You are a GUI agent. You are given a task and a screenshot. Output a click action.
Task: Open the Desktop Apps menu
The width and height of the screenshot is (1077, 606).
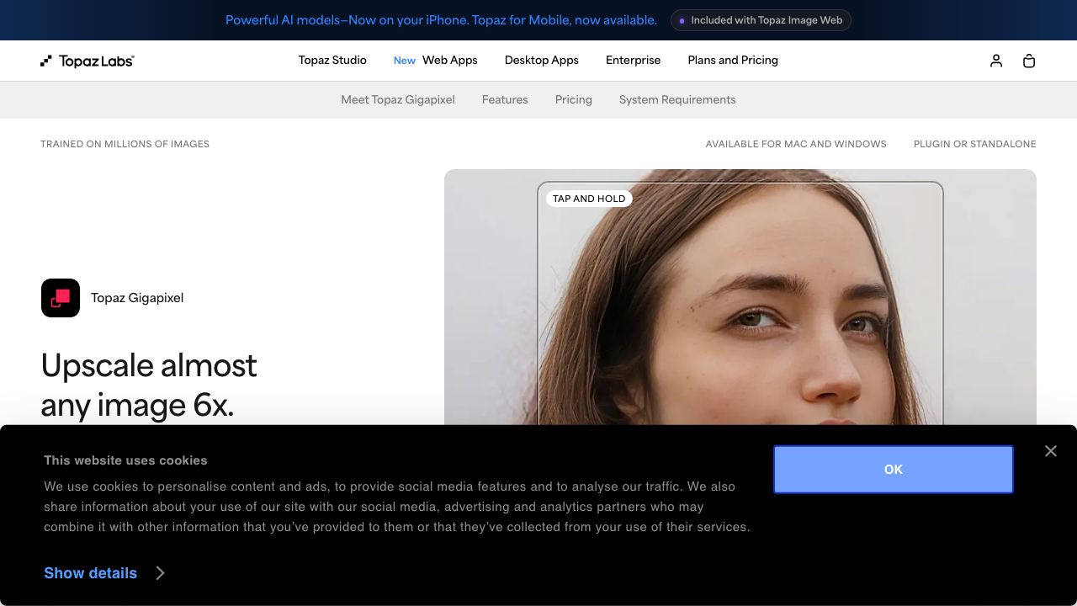[x=542, y=61]
